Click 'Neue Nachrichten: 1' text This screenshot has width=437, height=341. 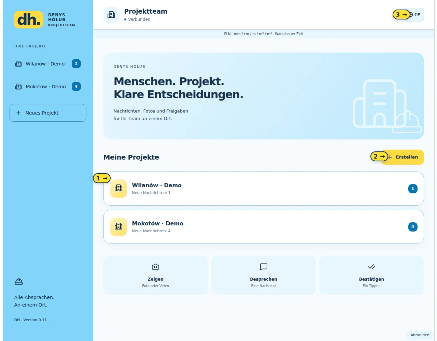pos(151,193)
